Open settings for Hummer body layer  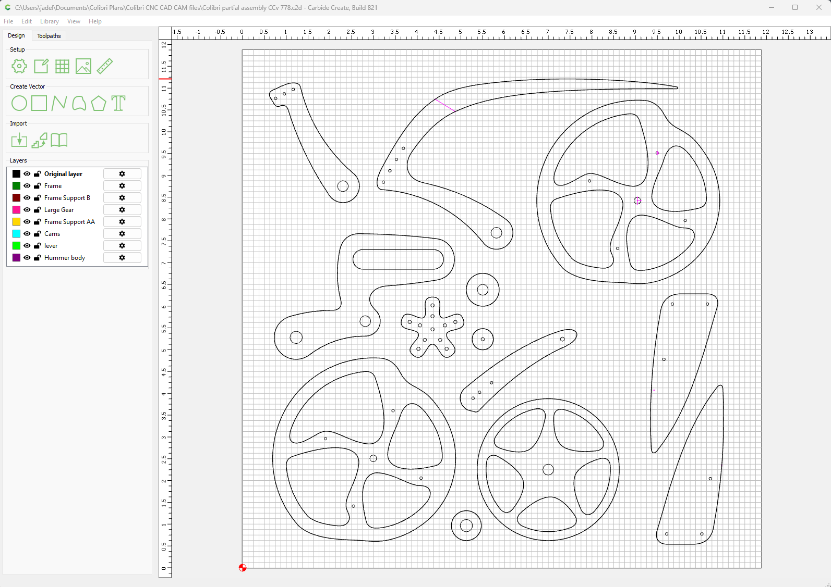pos(122,258)
